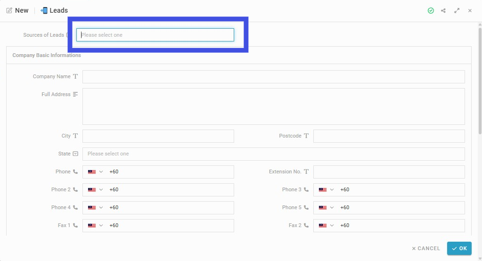Close the New Leads dialog
Viewport: 482px width, 261px height.
(470, 11)
